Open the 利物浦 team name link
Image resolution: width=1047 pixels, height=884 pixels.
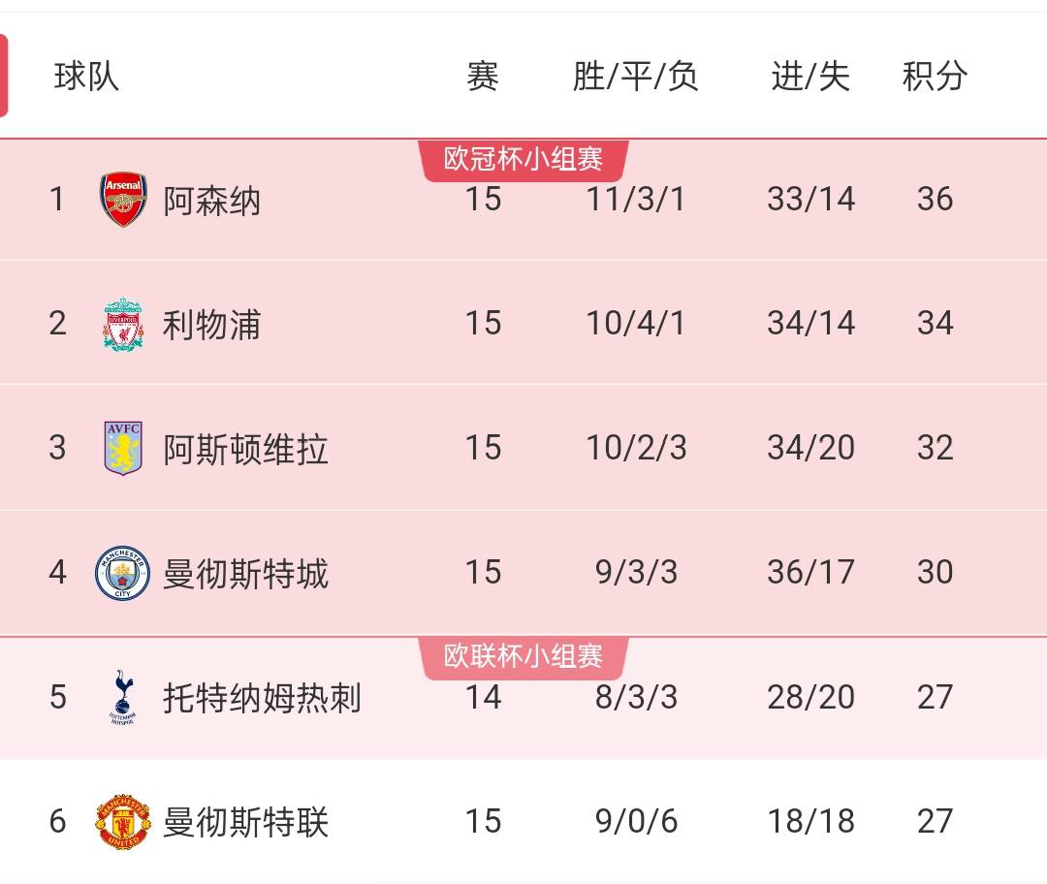[x=211, y=325]
